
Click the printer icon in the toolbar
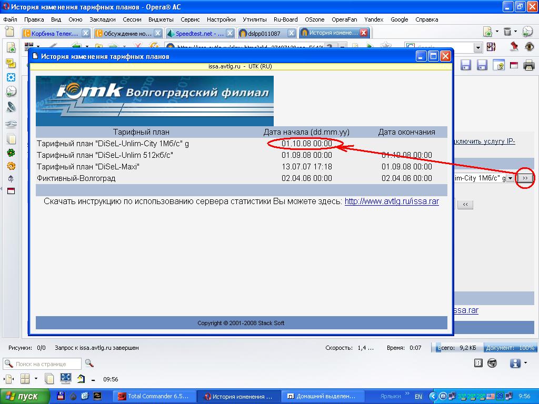[x=528, y=65]
